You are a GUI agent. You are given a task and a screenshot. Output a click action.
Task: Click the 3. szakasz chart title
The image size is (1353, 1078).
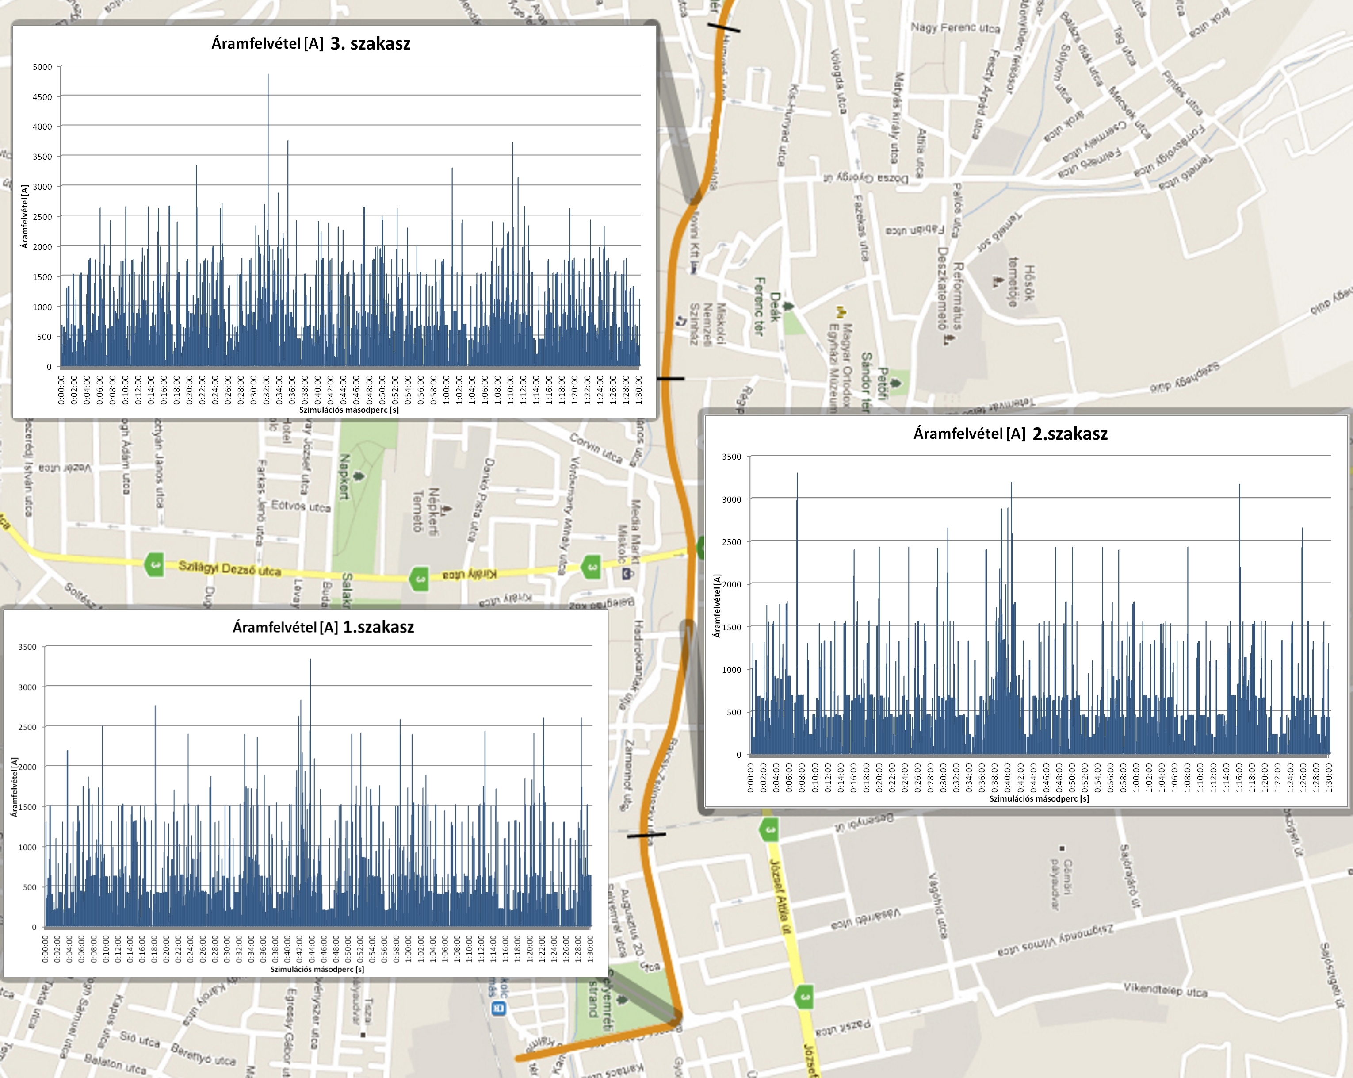(311, 43)
